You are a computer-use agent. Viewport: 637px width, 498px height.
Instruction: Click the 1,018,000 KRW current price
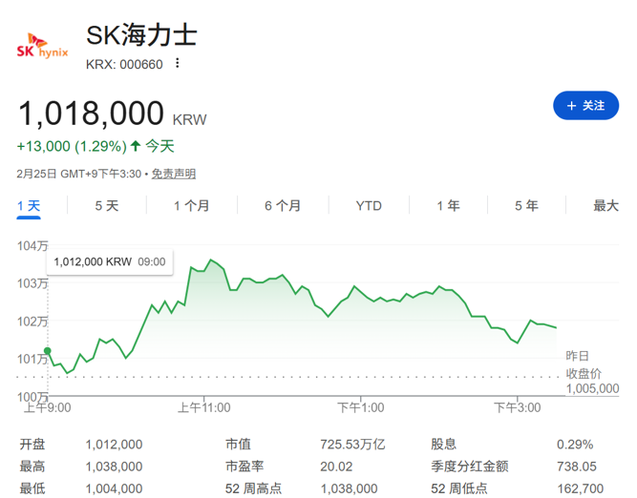pos(92,114)
